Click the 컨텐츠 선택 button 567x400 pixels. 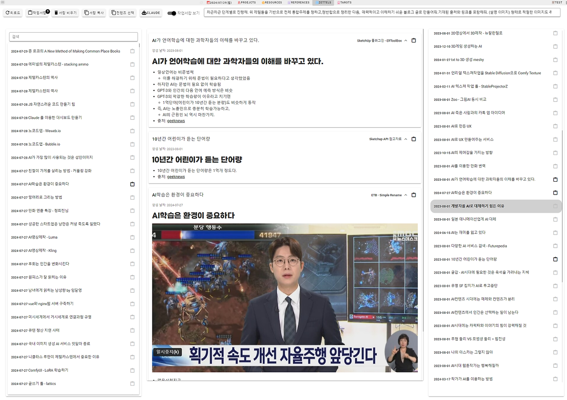123,13
